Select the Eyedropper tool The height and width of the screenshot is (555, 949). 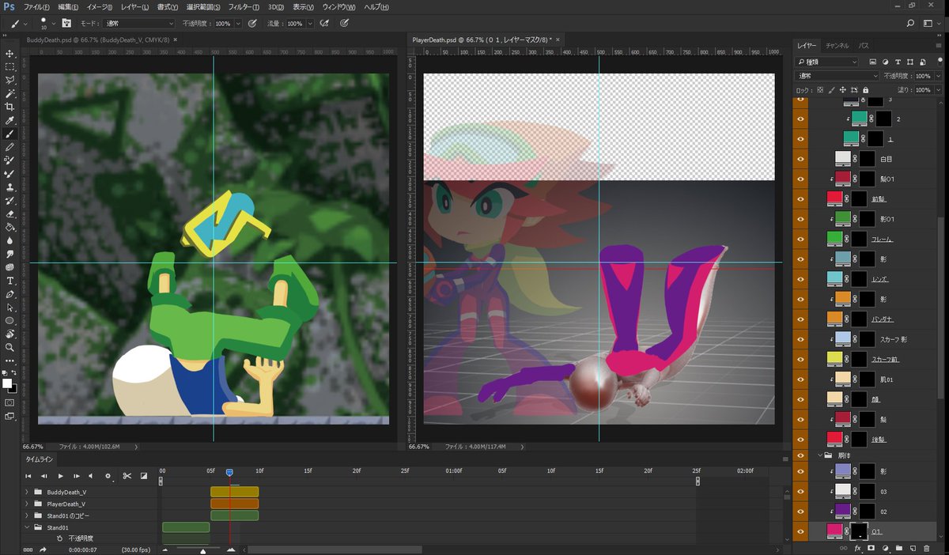[10, 120]
